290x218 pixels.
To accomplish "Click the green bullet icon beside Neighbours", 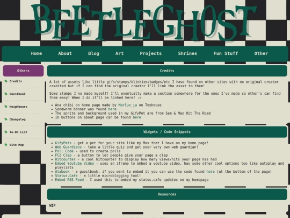I will point(6,107).
